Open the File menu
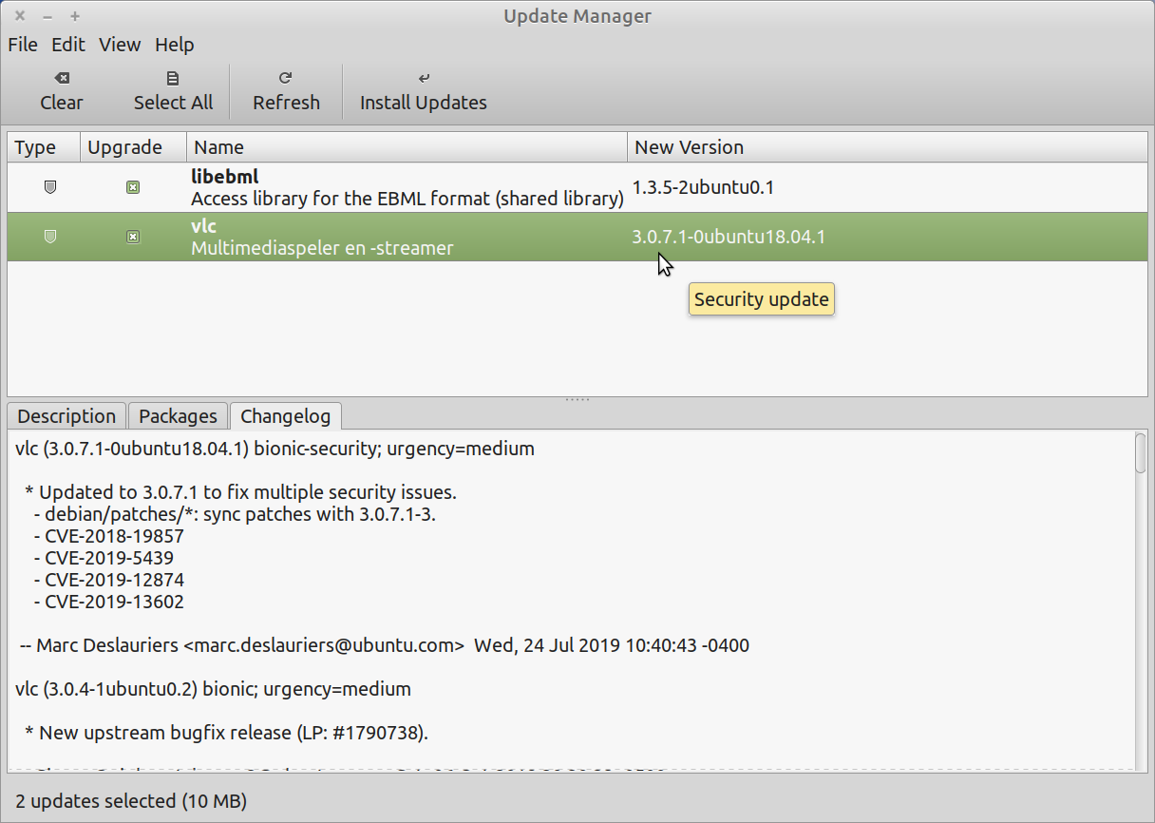The width and height of the screenshot is (1155, 823). point(23,45)
